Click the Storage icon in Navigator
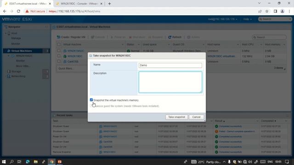The image size is (294, 165). [x=9, y=71]
